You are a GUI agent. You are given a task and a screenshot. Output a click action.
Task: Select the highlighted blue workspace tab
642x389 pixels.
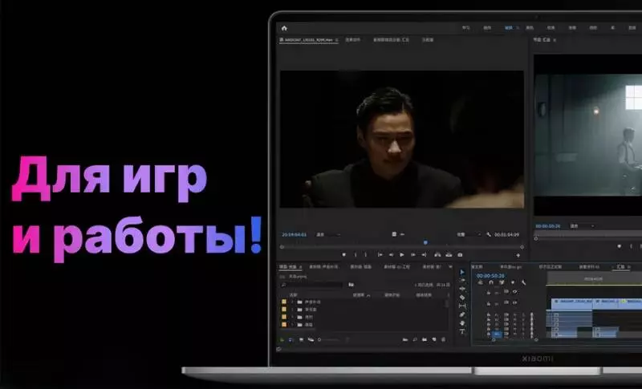click(x=509, y=27)
